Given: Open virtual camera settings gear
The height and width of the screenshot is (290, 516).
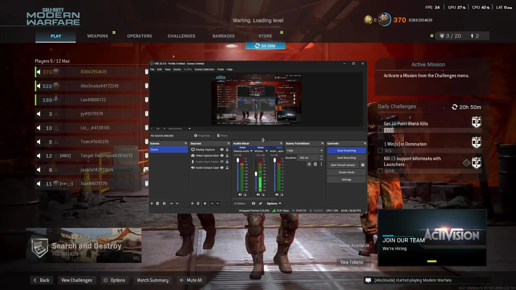Looking at the screenshot, I should tap(362, 165).
